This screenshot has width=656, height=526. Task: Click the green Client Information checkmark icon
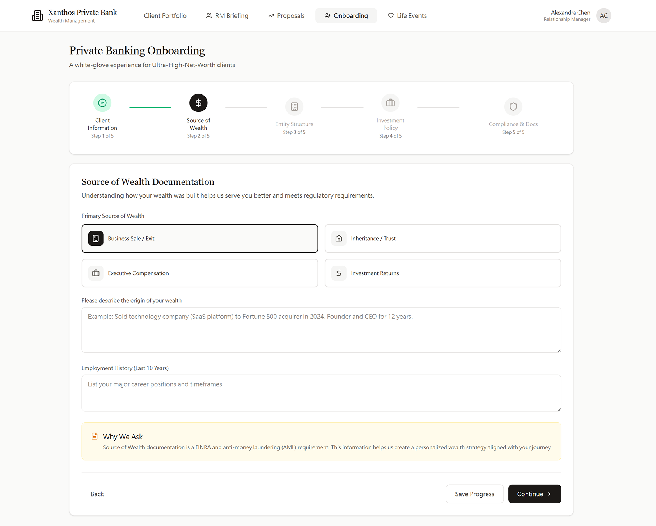tap(102, 103)
